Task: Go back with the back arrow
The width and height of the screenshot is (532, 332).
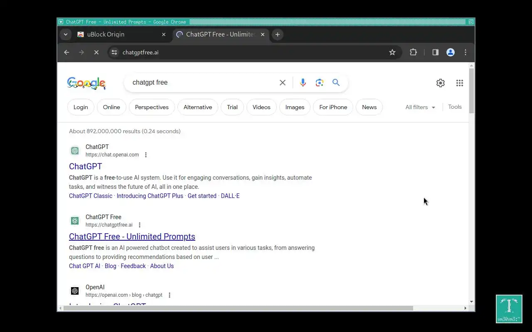Action: tap(66, 52)
